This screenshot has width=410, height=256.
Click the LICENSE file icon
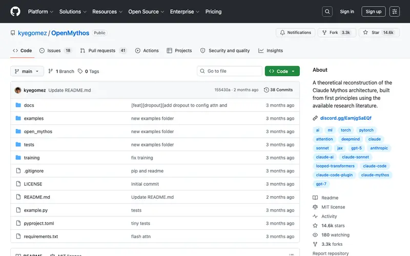pos(18,184)
